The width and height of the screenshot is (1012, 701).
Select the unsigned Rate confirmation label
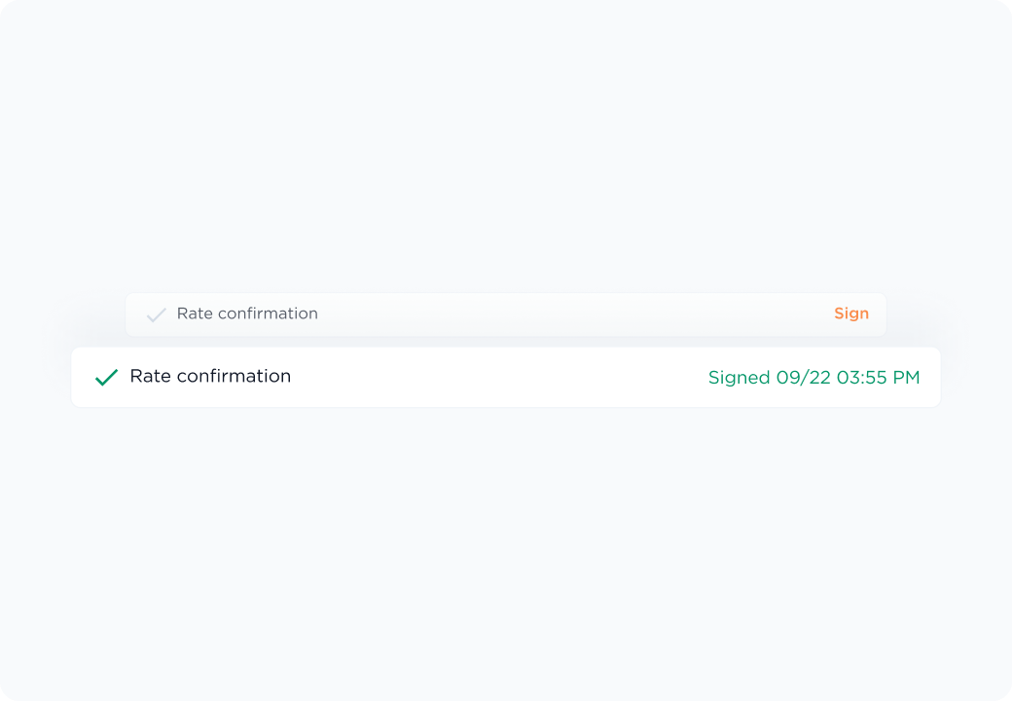tap(247, 314)
